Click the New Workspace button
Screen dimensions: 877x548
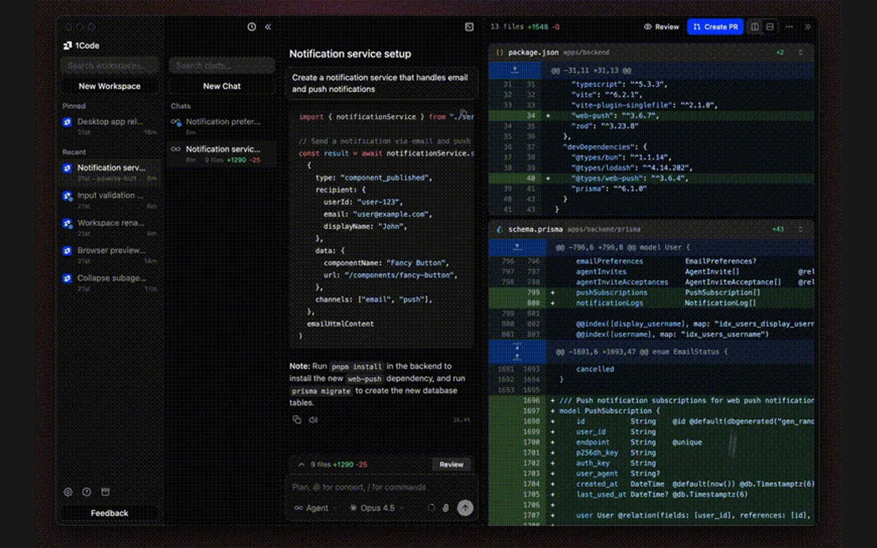coord(110,86)
